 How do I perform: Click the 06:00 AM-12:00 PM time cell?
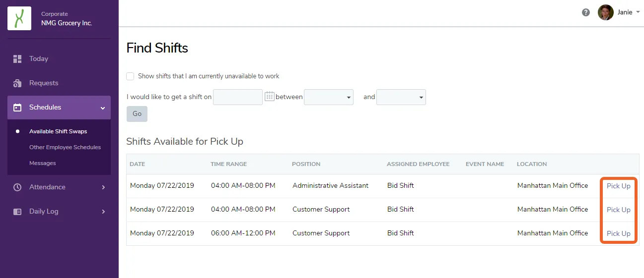point(243,233)
